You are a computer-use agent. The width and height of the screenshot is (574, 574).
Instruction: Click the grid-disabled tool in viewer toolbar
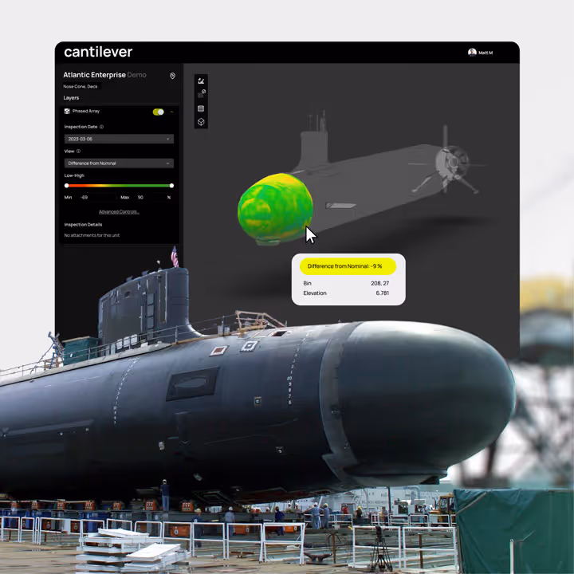tap(201, 94)
